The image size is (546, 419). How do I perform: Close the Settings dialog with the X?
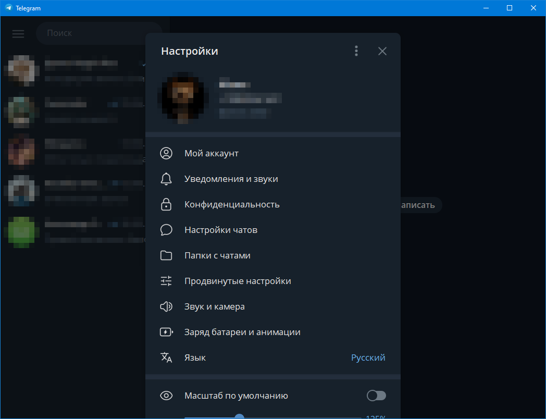[382, 51]
